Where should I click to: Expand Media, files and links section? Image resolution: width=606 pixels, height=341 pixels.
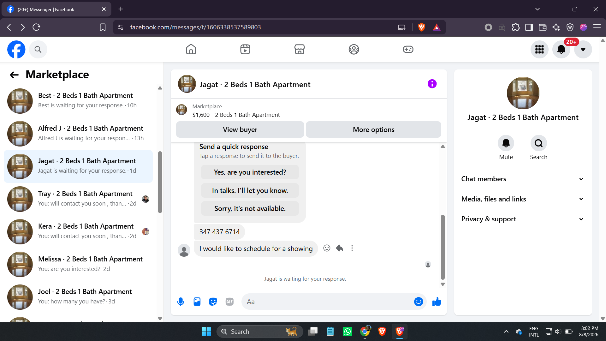coord(523,199)
